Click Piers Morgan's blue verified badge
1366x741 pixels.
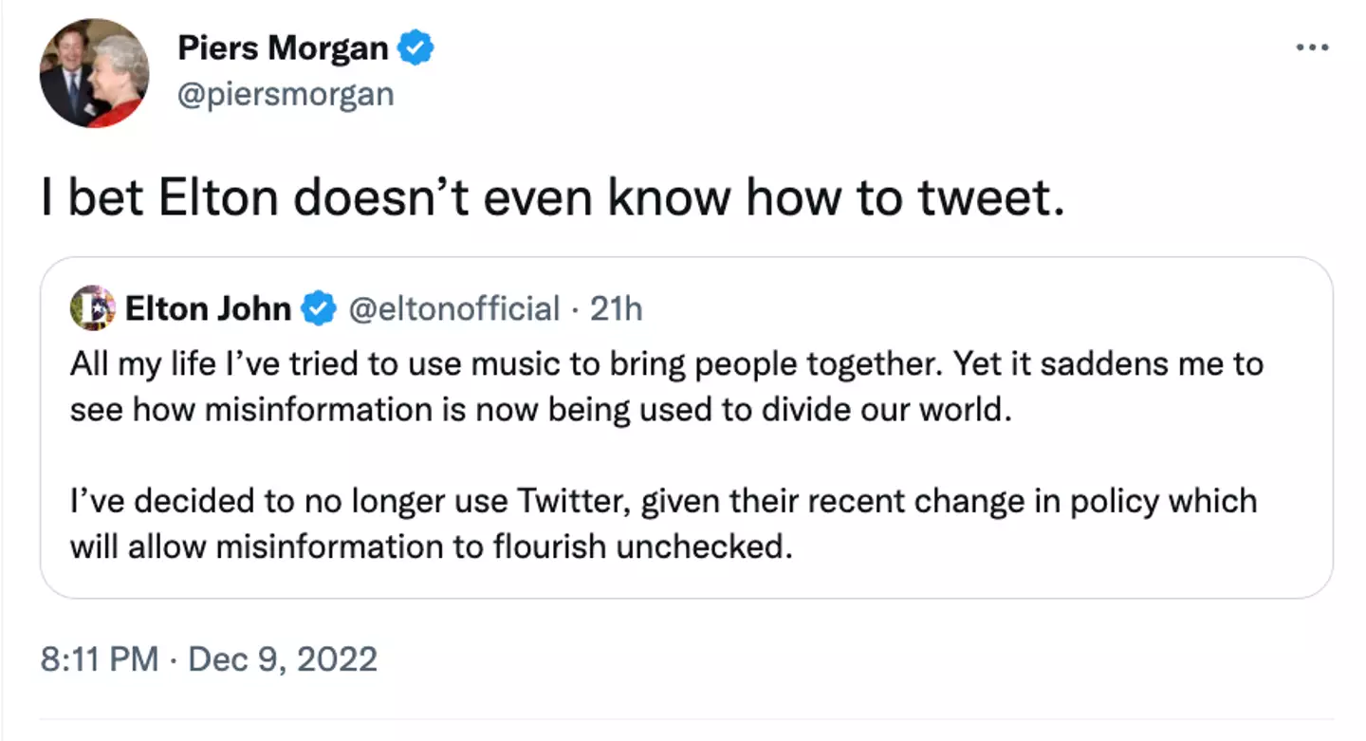[x=415, y=47]
